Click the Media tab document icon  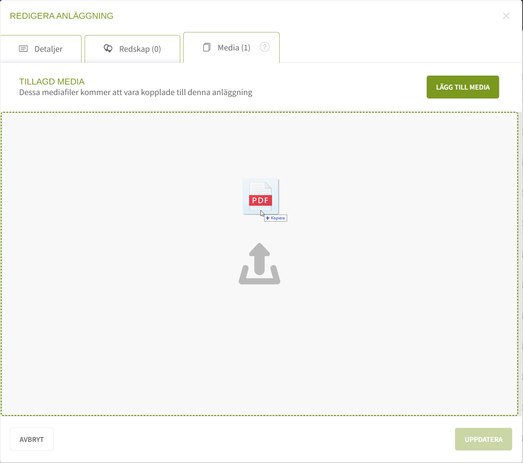click(x=207, y=47)
